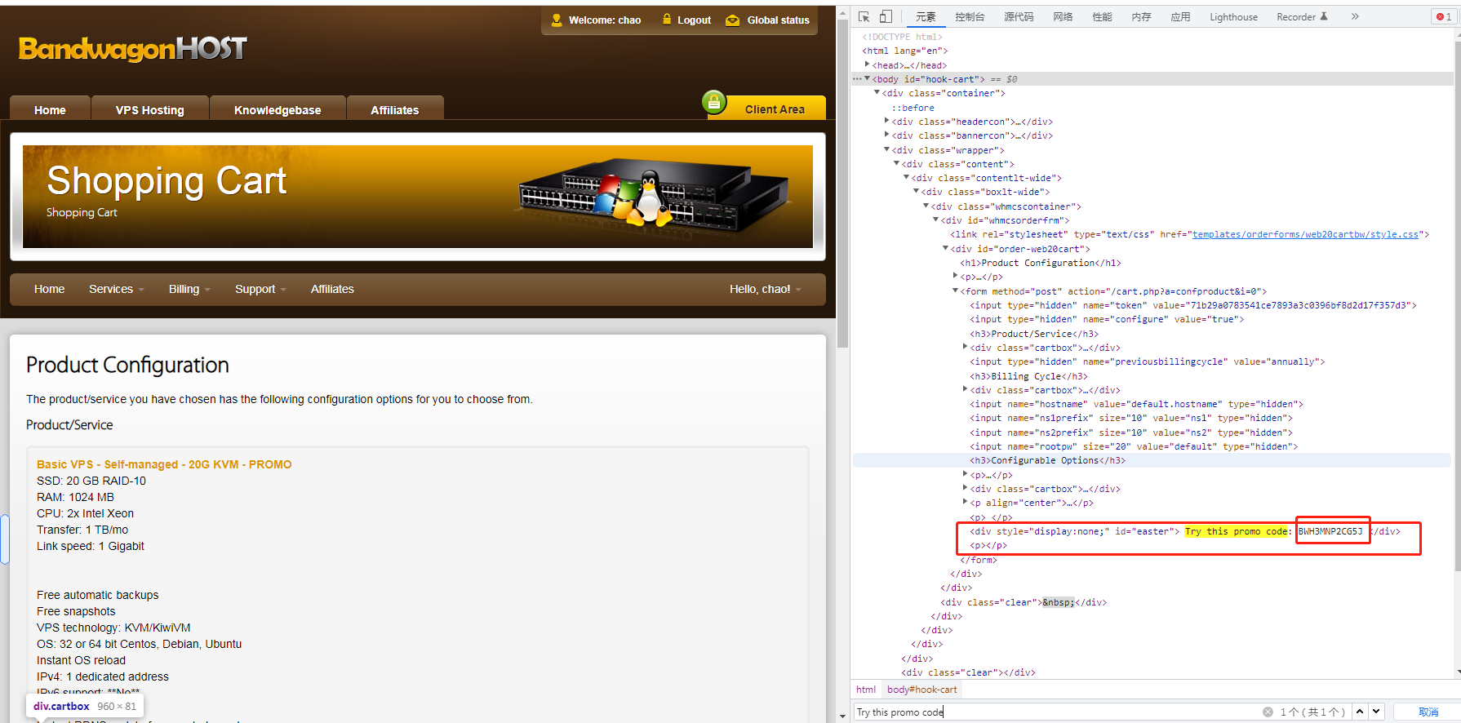
Task: Click the green padlock Client Area icon
Action: click(x=714, y=102)
